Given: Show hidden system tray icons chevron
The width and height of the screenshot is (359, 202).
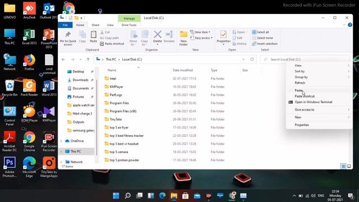Looking at the screenshot, I should click(x=294, y=196).
